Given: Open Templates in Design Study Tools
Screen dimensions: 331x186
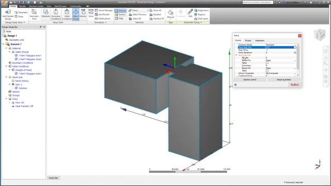Looking at the screenshot, I should tap(21, 12).
